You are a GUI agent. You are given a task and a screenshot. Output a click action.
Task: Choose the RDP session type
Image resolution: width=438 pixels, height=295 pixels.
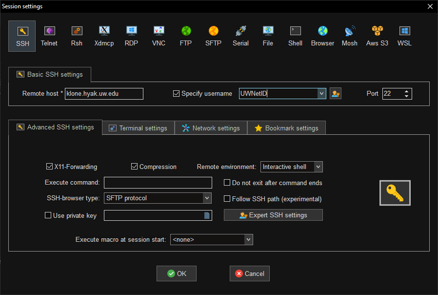click(131, 36)
